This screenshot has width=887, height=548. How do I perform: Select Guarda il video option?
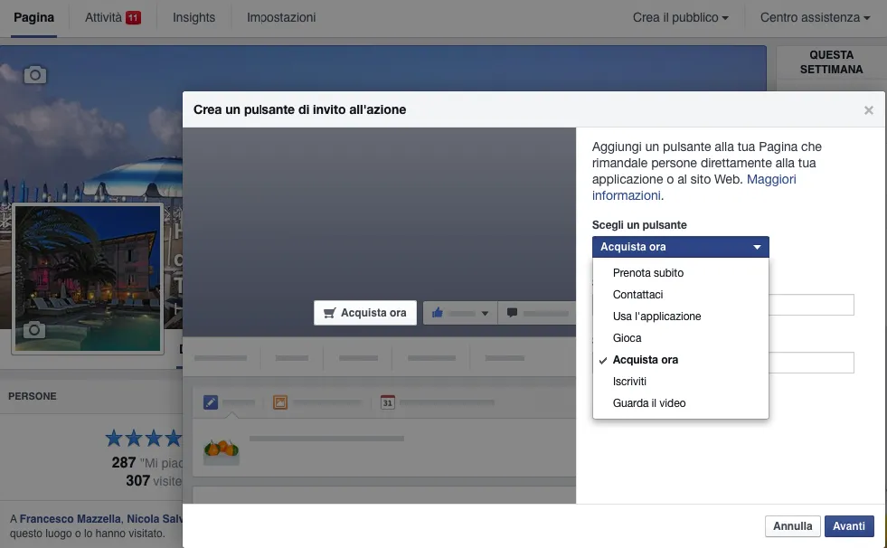(x=681, y=403)
